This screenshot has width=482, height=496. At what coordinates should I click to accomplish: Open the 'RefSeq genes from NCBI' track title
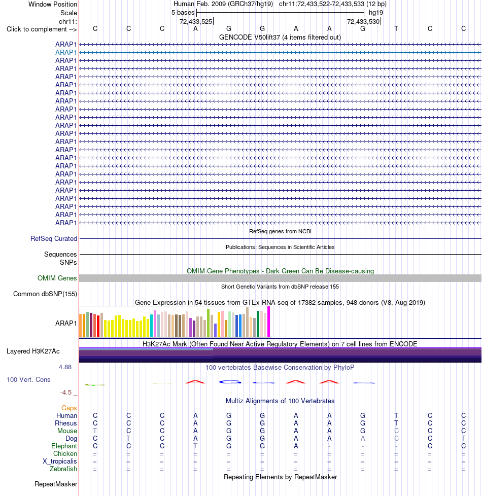[x=280, y=232]
